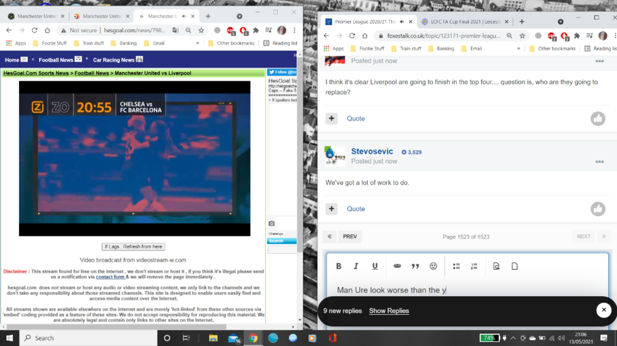Open options menu on Stevosevic's post
Image resolution: width=617 pixels, height=346 pixels.
pyautogui.click(x=599, y=162)
